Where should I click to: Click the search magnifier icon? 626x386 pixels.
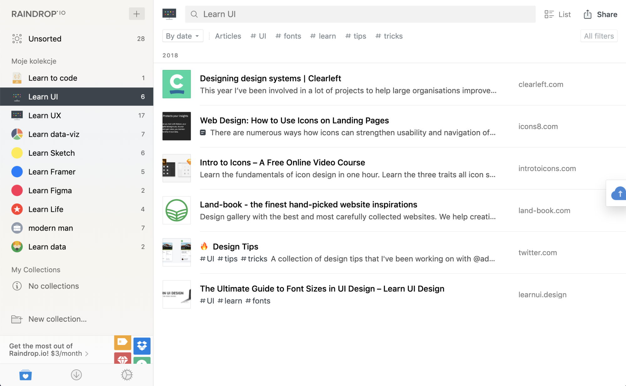[194, 14]
